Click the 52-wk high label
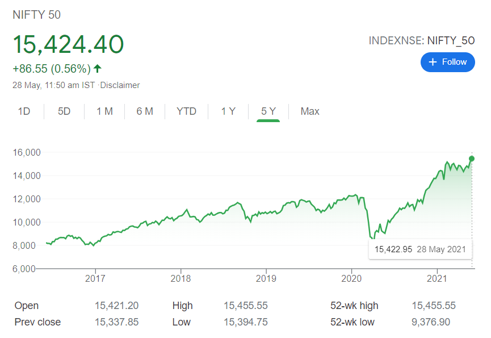 (354, 306)
